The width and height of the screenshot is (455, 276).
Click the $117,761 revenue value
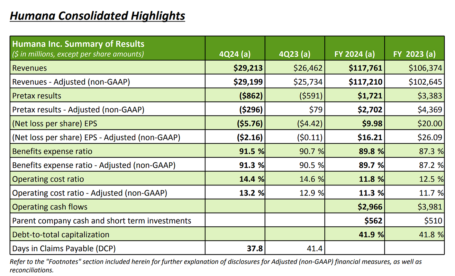tap(366, 68)
